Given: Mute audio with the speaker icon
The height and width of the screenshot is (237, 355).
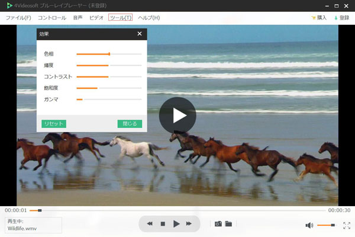Looking at the screenshot, I should pyautogui.click(x=309, y=225).
